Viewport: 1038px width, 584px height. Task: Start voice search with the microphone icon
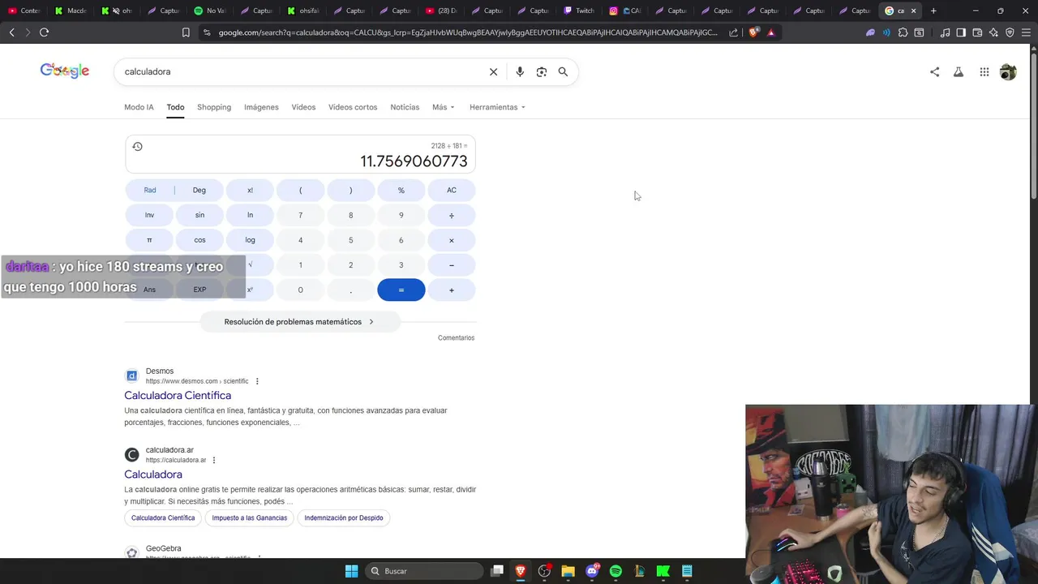click(x=520, y=71)
